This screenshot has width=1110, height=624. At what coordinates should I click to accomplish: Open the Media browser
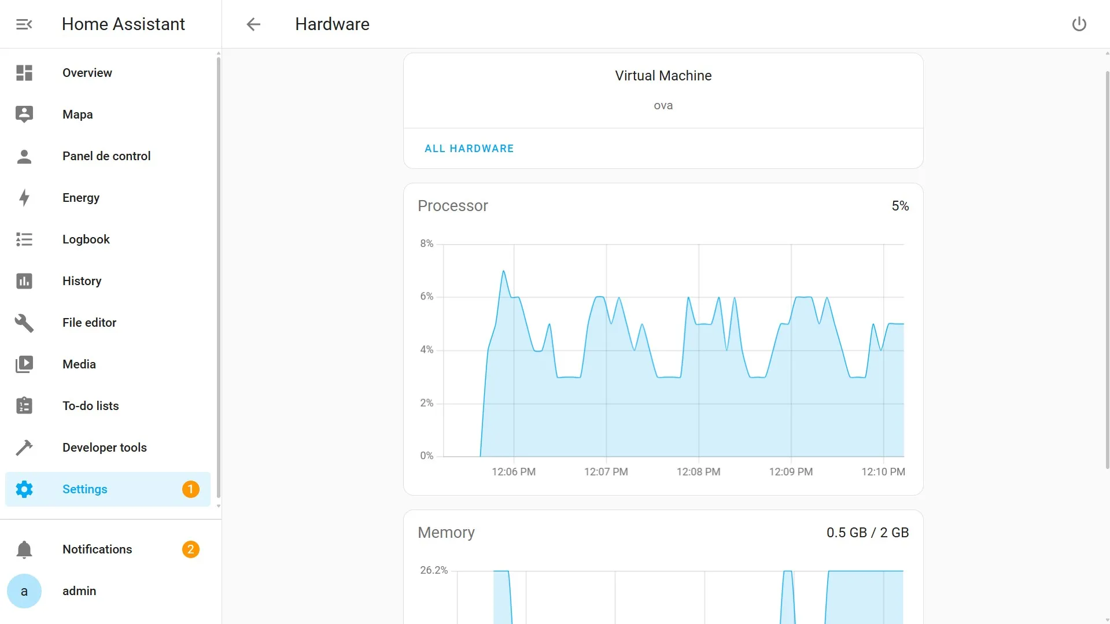(108, 364)
